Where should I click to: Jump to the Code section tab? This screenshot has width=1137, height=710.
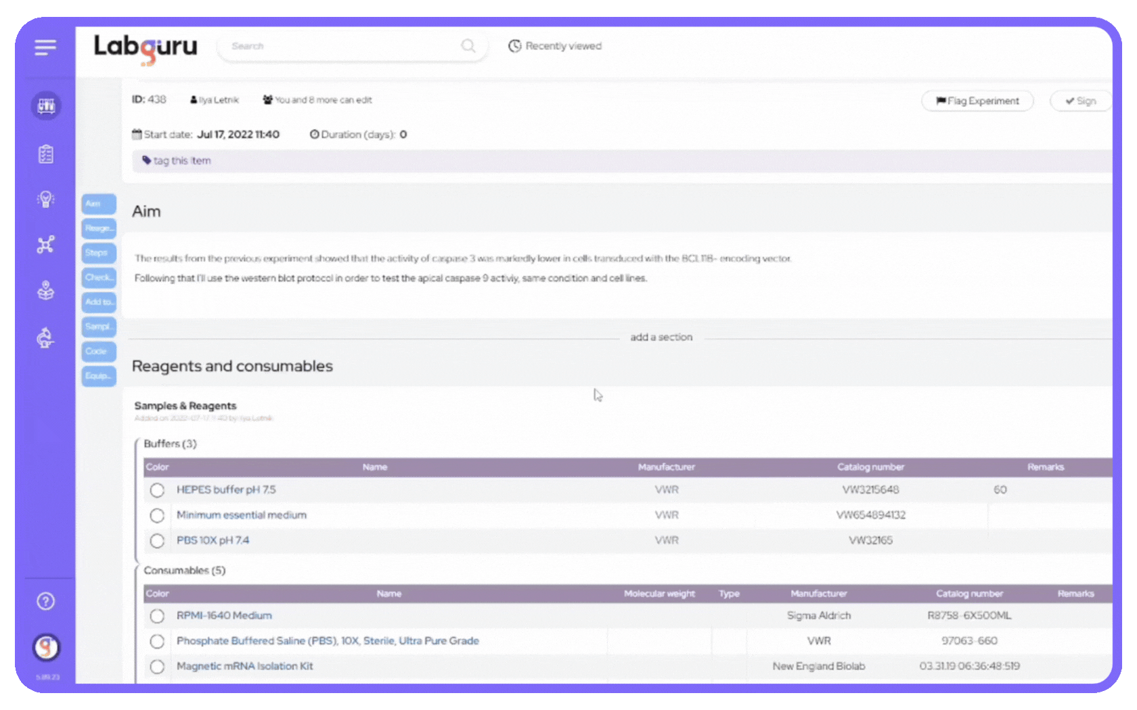tap(98, 351)
